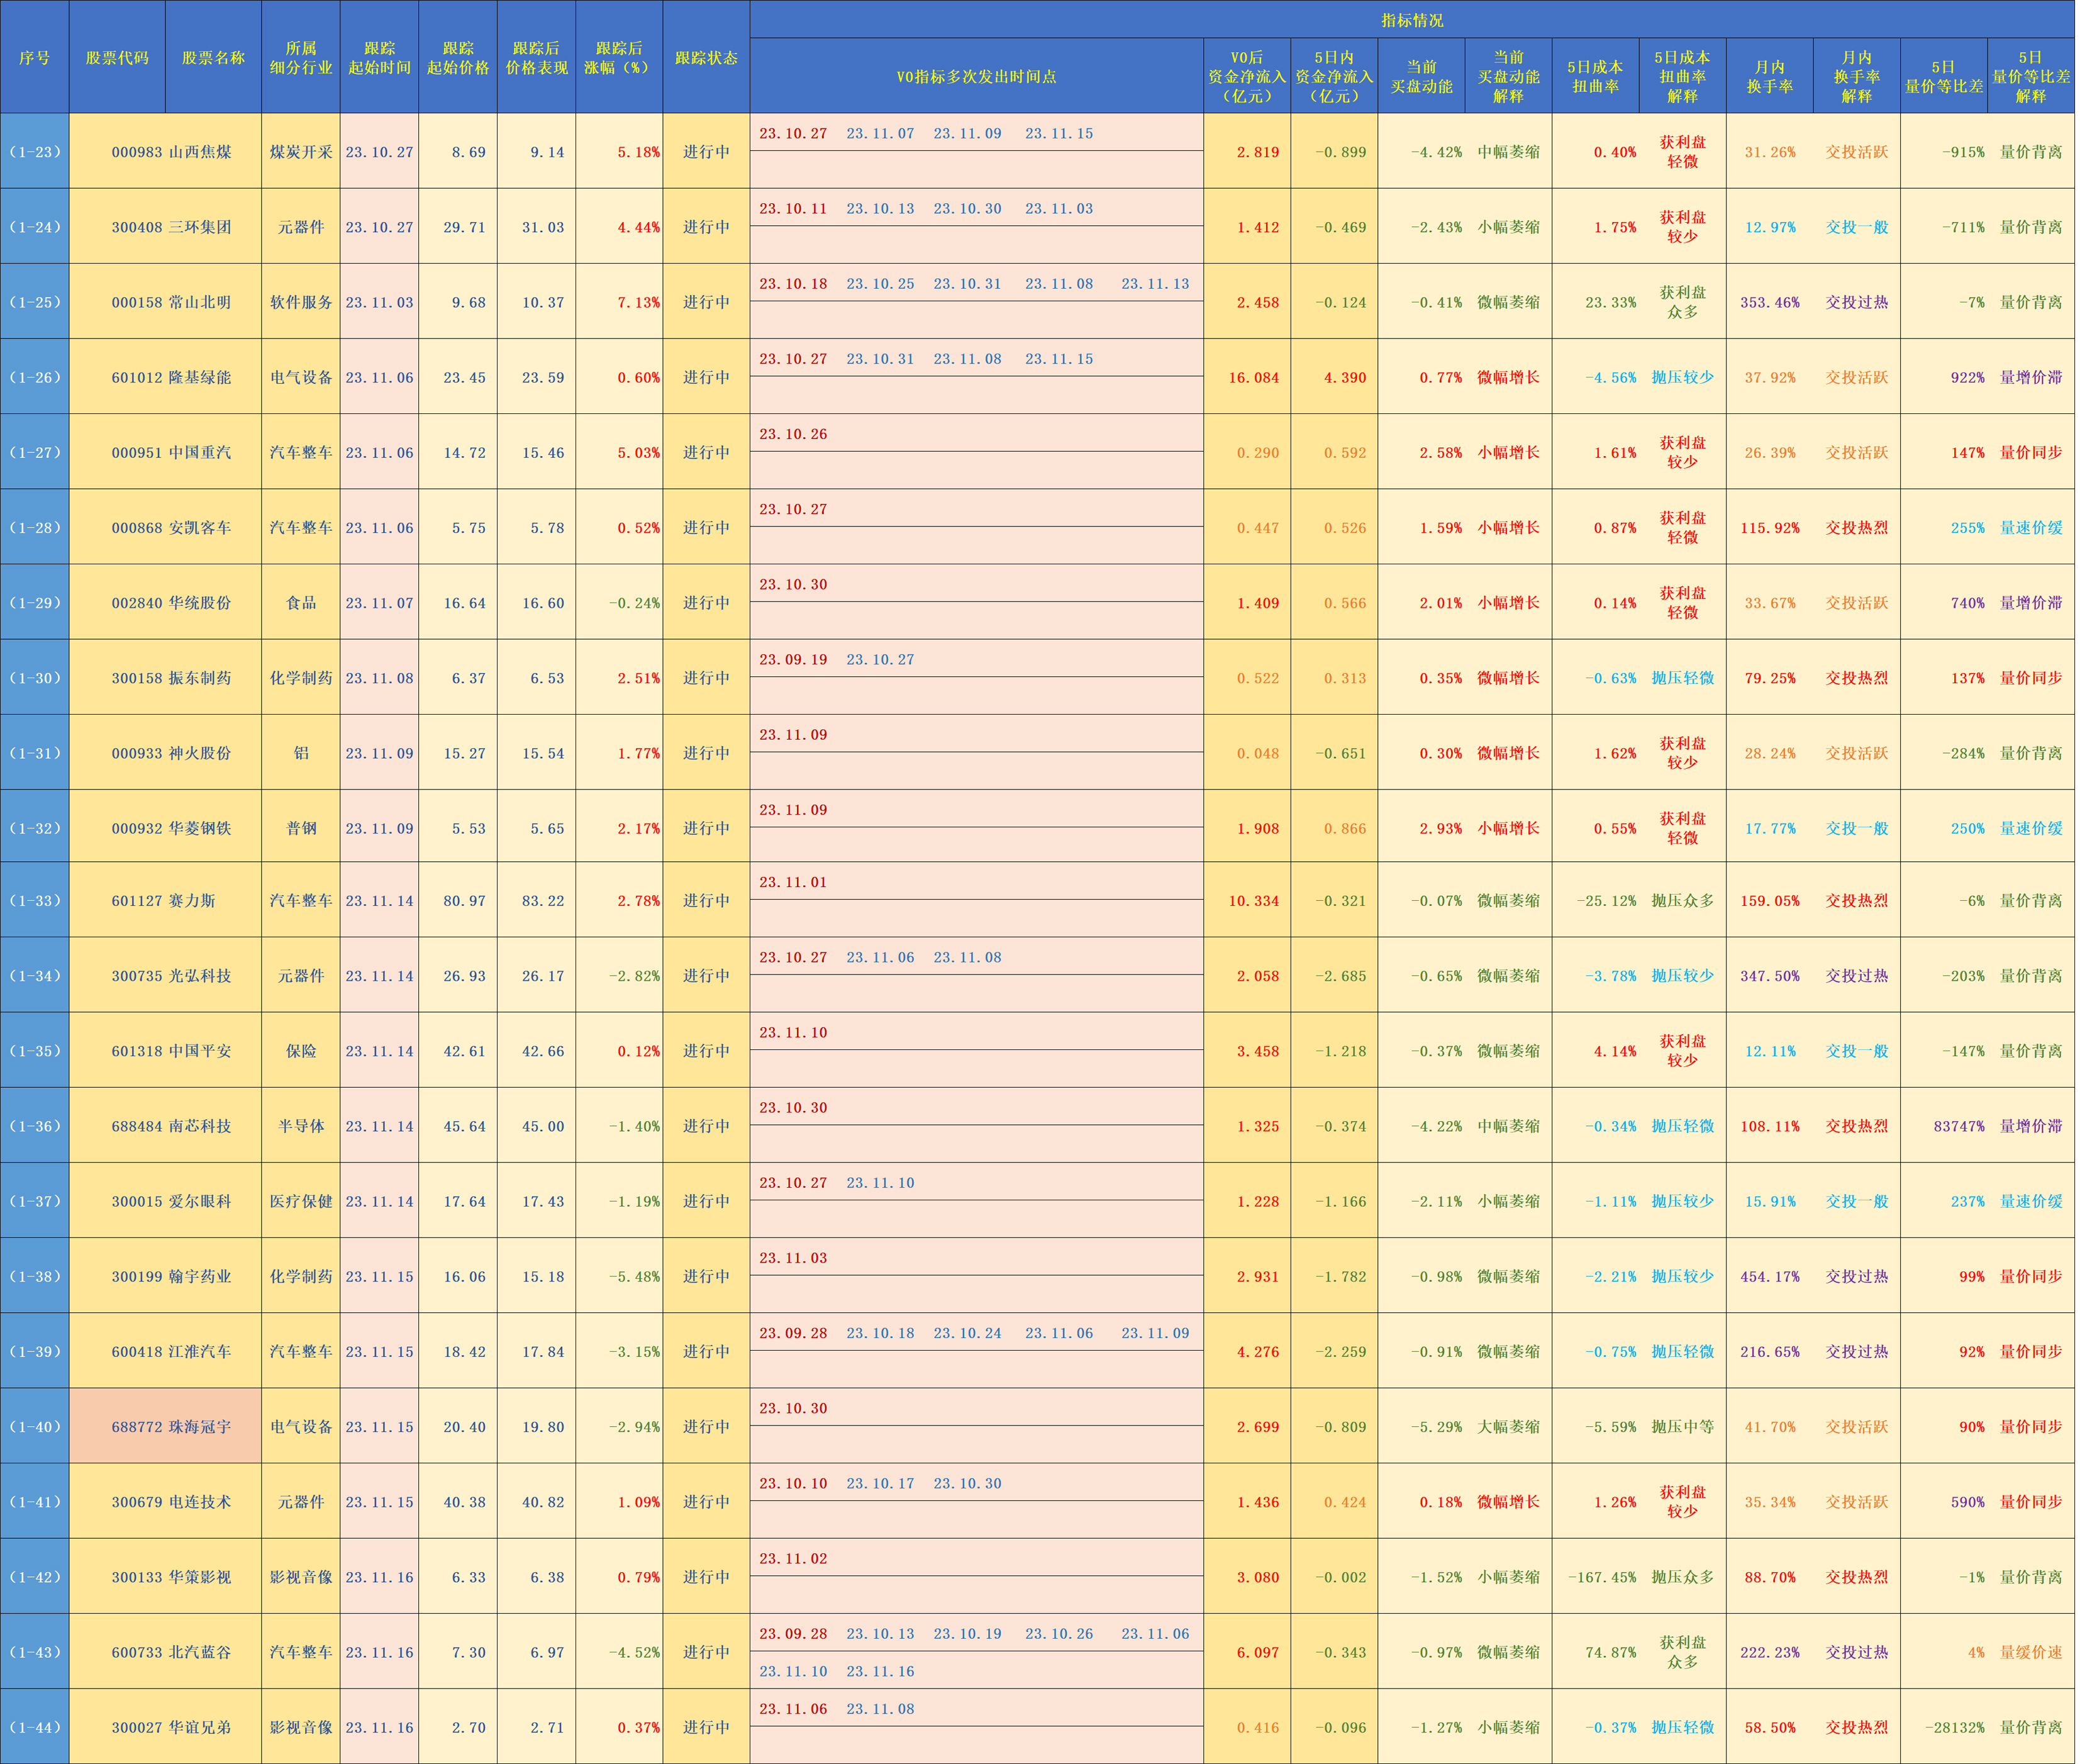Select the 半导体 industry cell
2080x1764 pixels.
[301, 1125]
